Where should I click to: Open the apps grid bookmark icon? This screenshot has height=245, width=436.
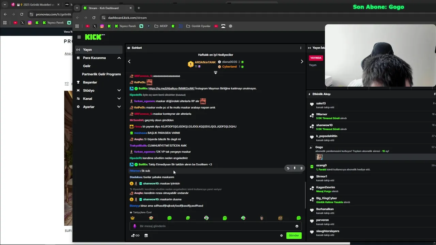click(x=77, y=26)
